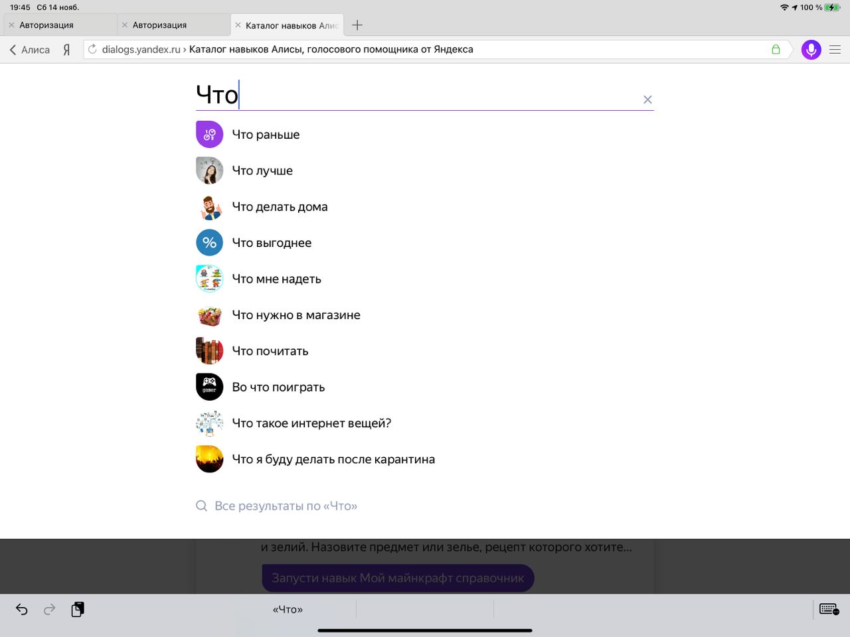Tap the 'Что мне надеть' skill icon
The image size is (850, 637).
point(209,279)
